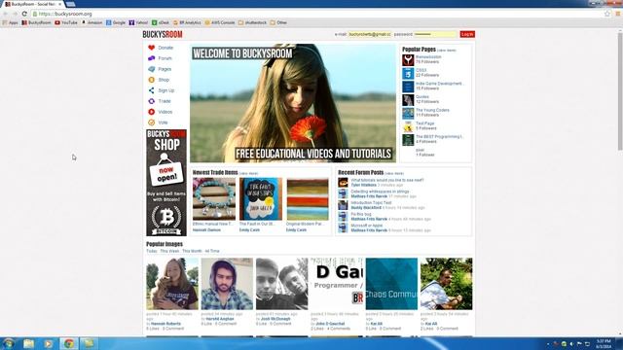Open Hannah Roberts popular image
The width and height of the screenshot is (623, 350).
pyautogui.click(x=172, y=284)
